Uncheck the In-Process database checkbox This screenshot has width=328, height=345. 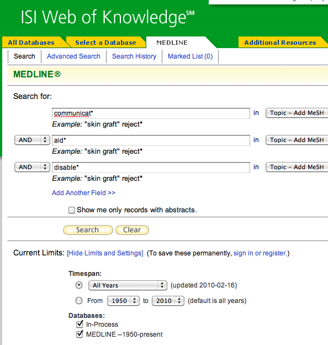80,324
